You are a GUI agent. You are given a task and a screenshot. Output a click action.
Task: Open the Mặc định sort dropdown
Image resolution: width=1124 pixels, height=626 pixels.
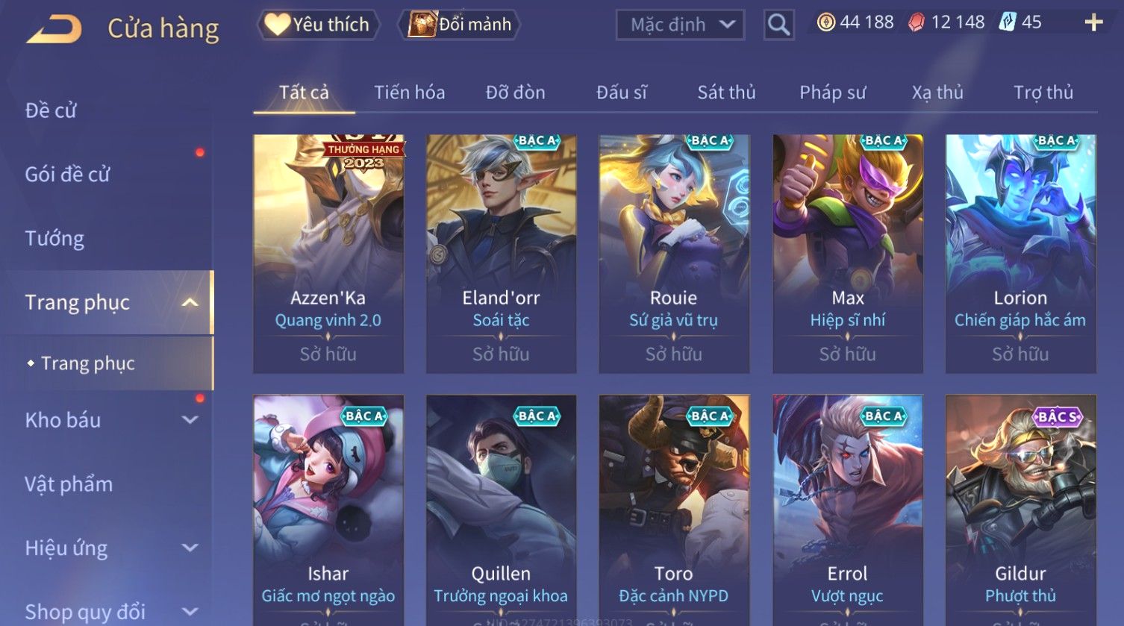(680, 25)
